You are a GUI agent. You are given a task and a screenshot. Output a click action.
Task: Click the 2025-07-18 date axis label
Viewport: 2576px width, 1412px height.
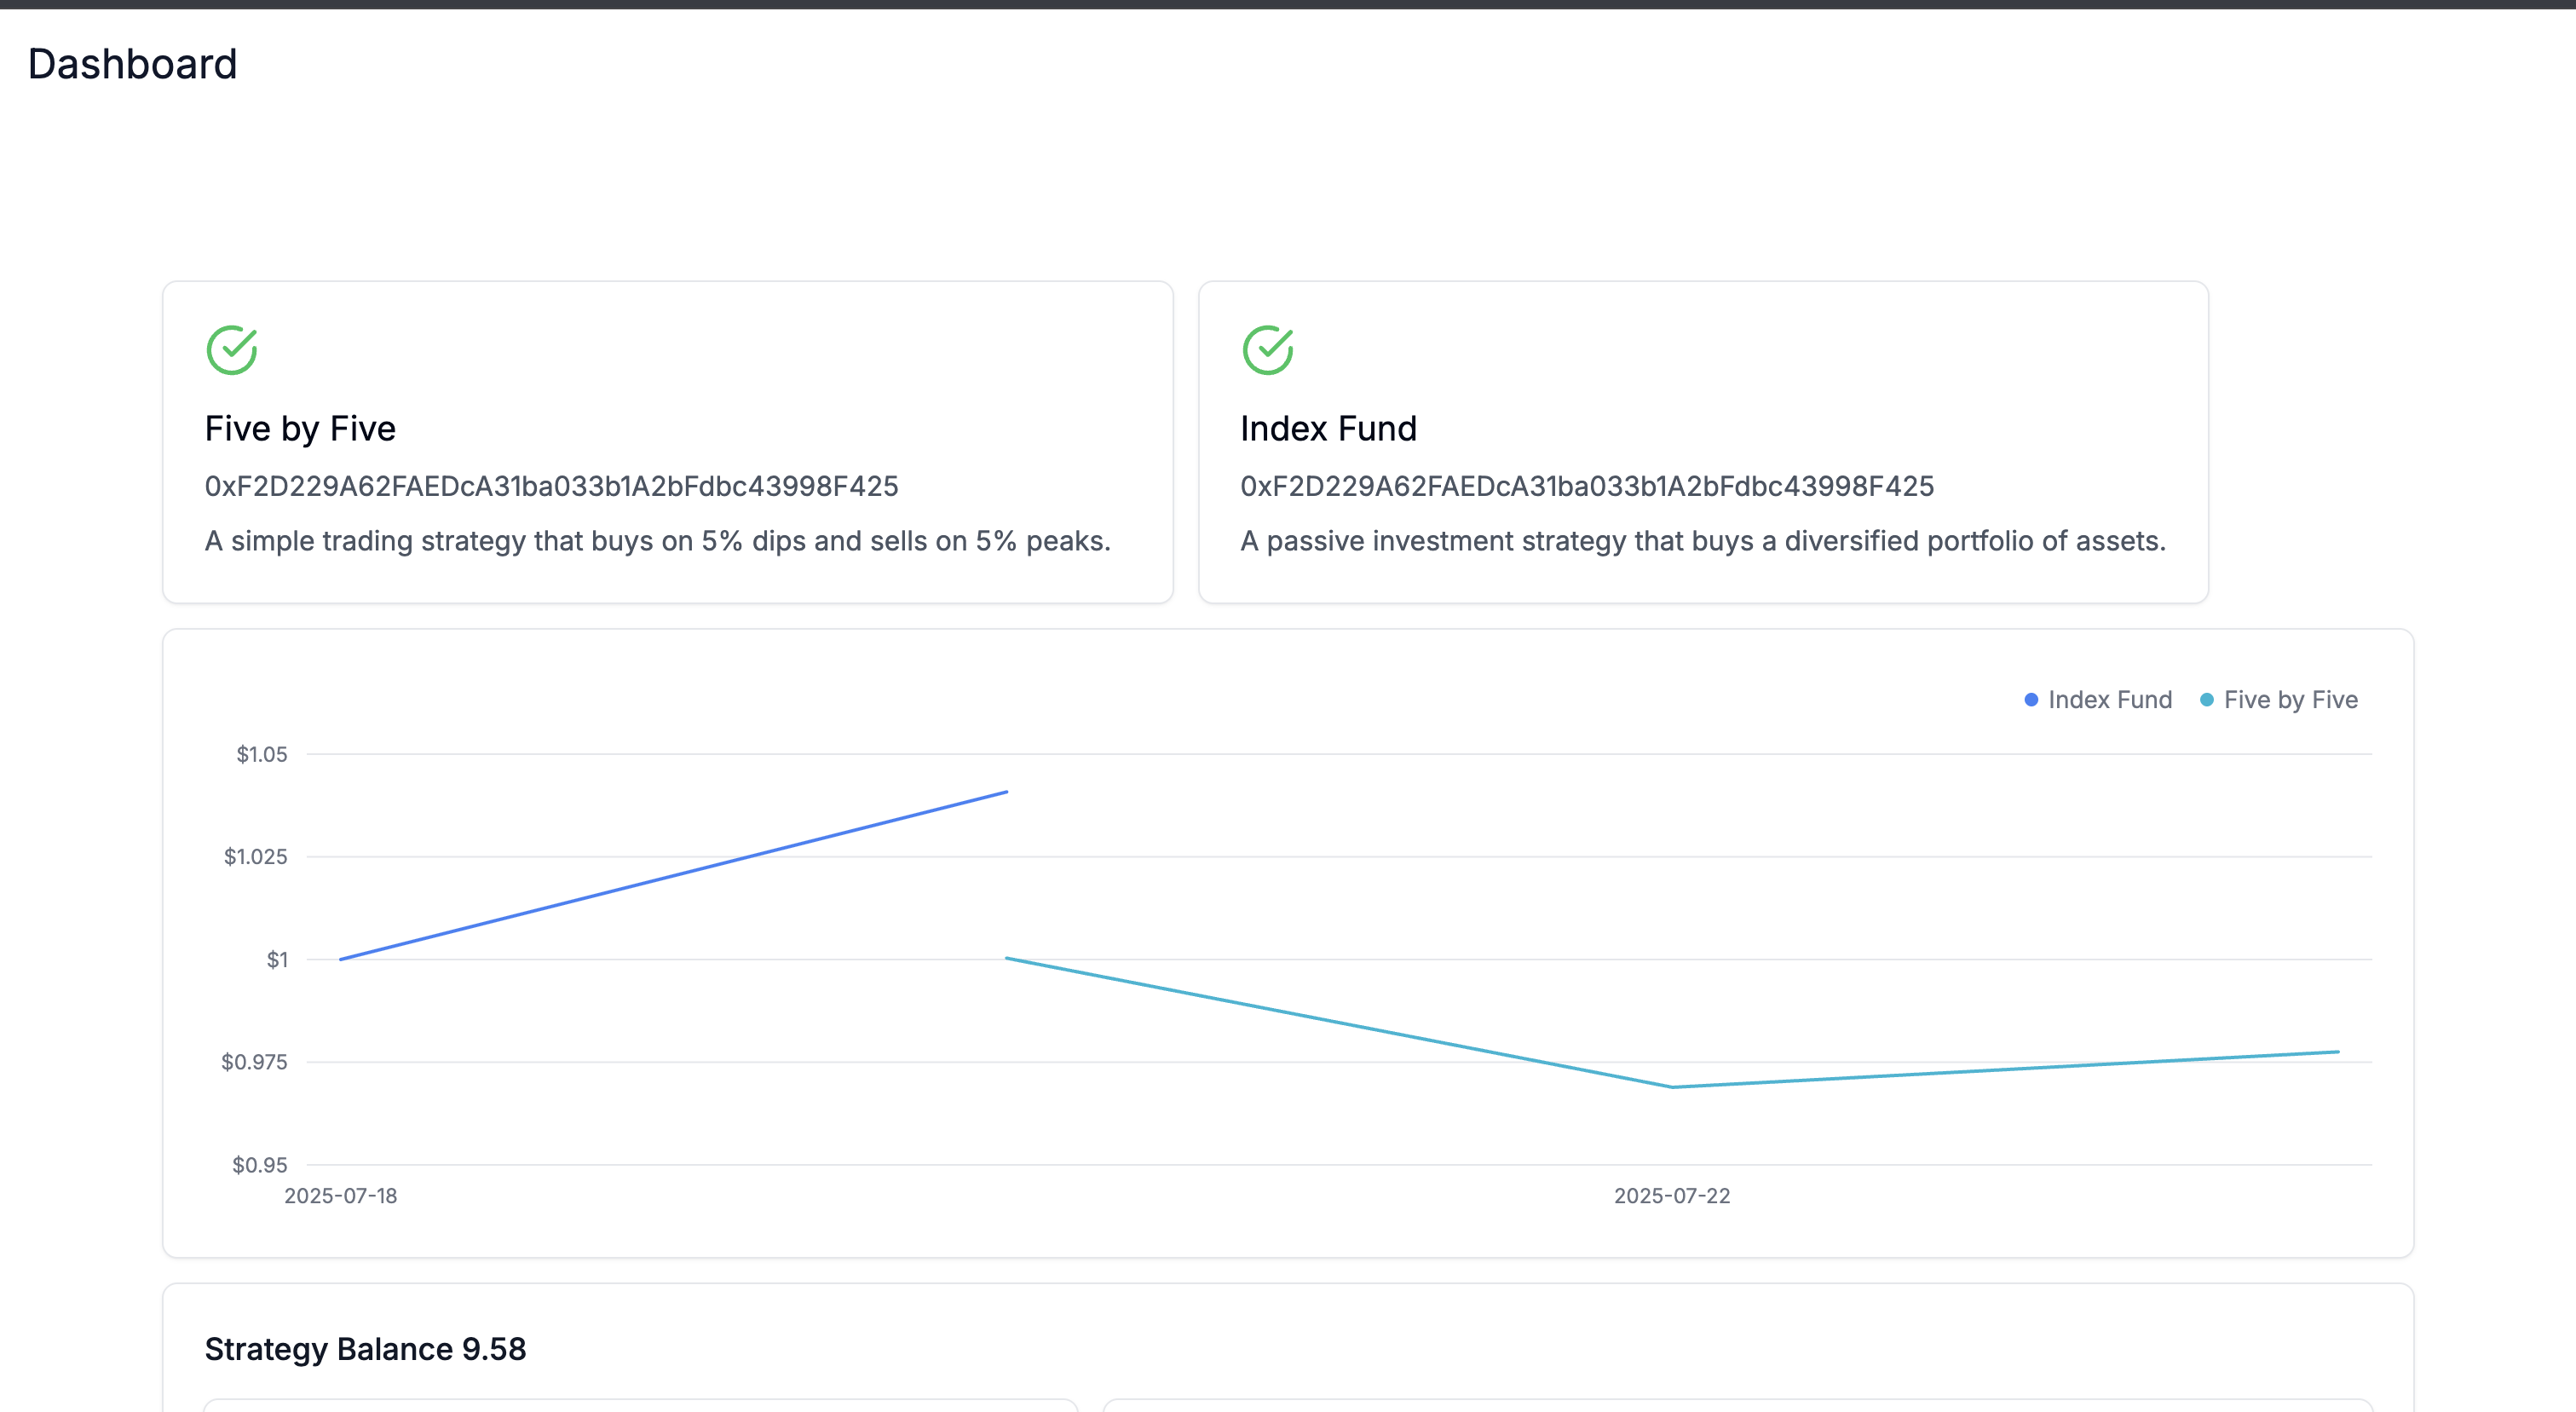[341, 1196]
